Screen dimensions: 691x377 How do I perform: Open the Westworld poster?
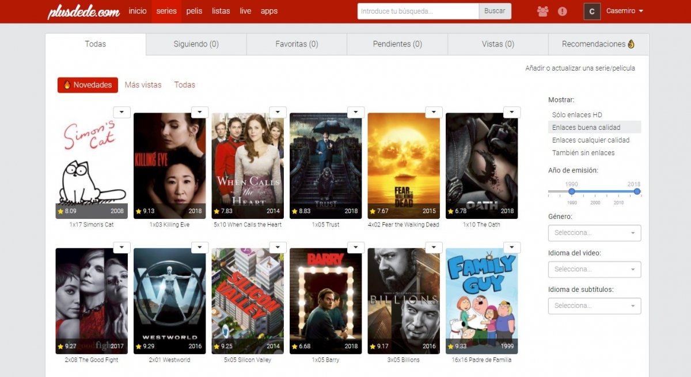tap(170, 301)
